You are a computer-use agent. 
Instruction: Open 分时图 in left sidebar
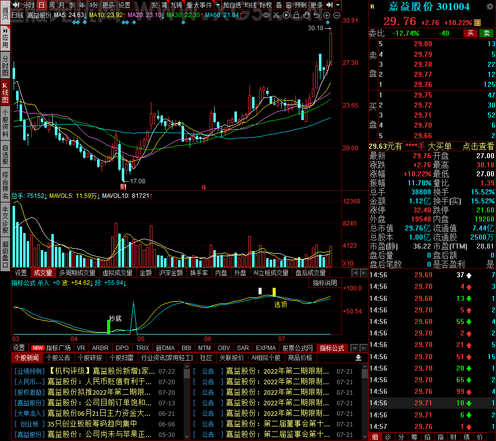5,65
